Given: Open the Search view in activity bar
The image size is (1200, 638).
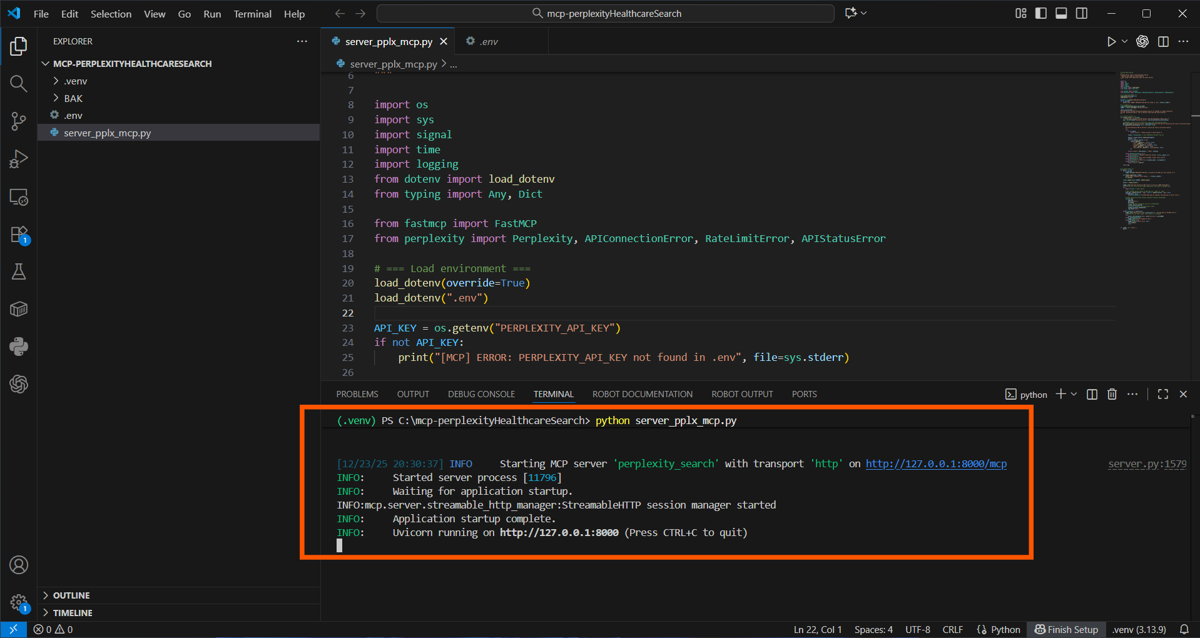Looking at the screenshot, I should click(x=19, y=84).
